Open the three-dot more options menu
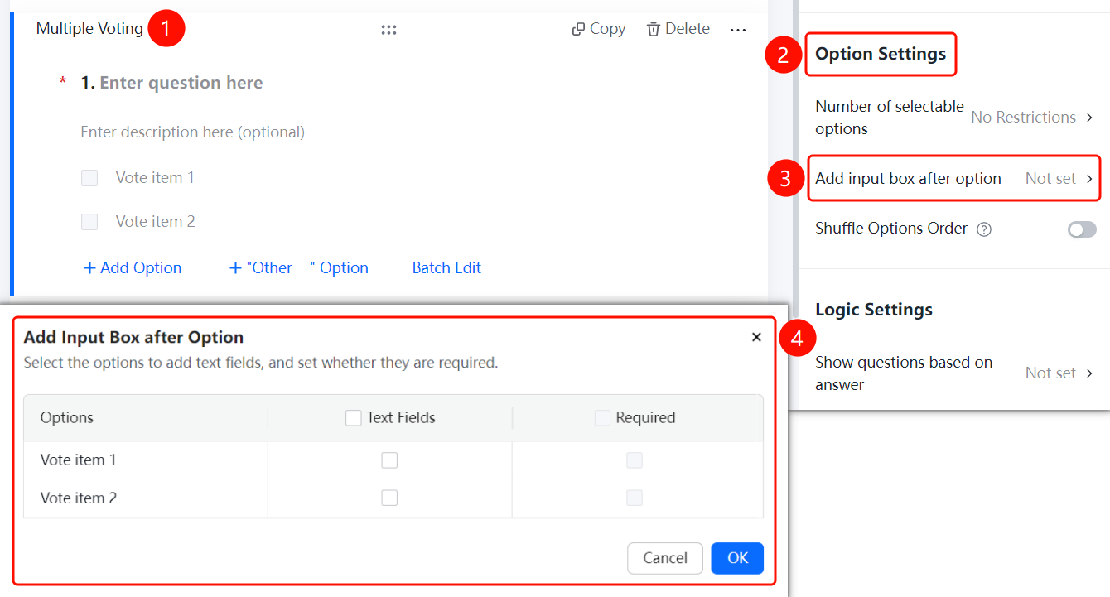 click(738, 30)
